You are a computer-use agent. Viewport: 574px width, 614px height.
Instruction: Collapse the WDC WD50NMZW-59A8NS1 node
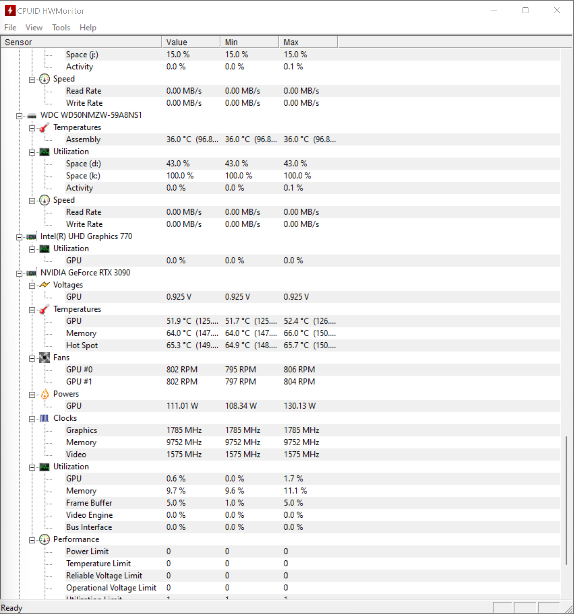19,116
